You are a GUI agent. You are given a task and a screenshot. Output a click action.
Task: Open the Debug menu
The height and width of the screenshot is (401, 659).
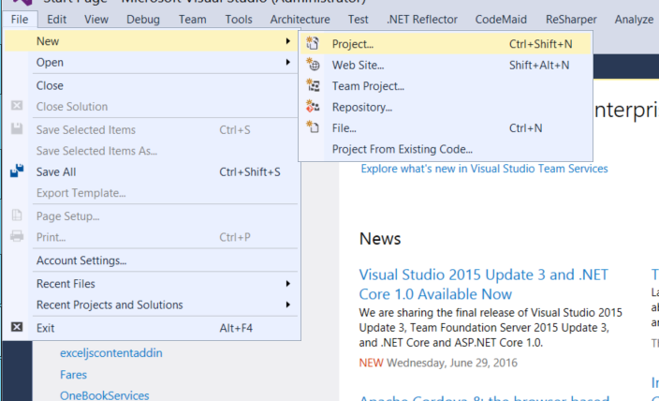[143, 20]
